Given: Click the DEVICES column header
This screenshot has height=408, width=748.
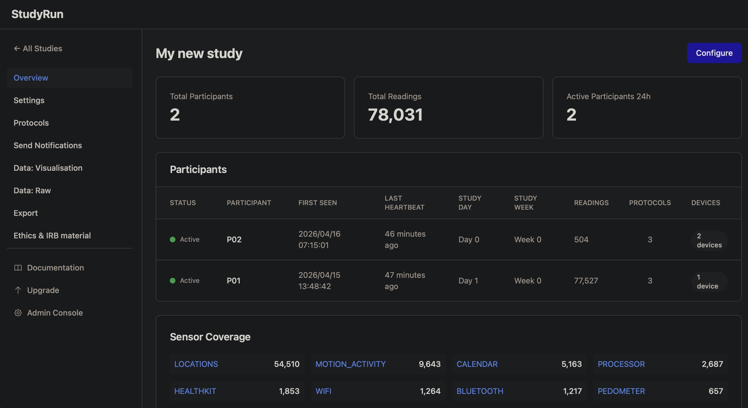Looking at the screenshot, I should [x=706, y=203].
